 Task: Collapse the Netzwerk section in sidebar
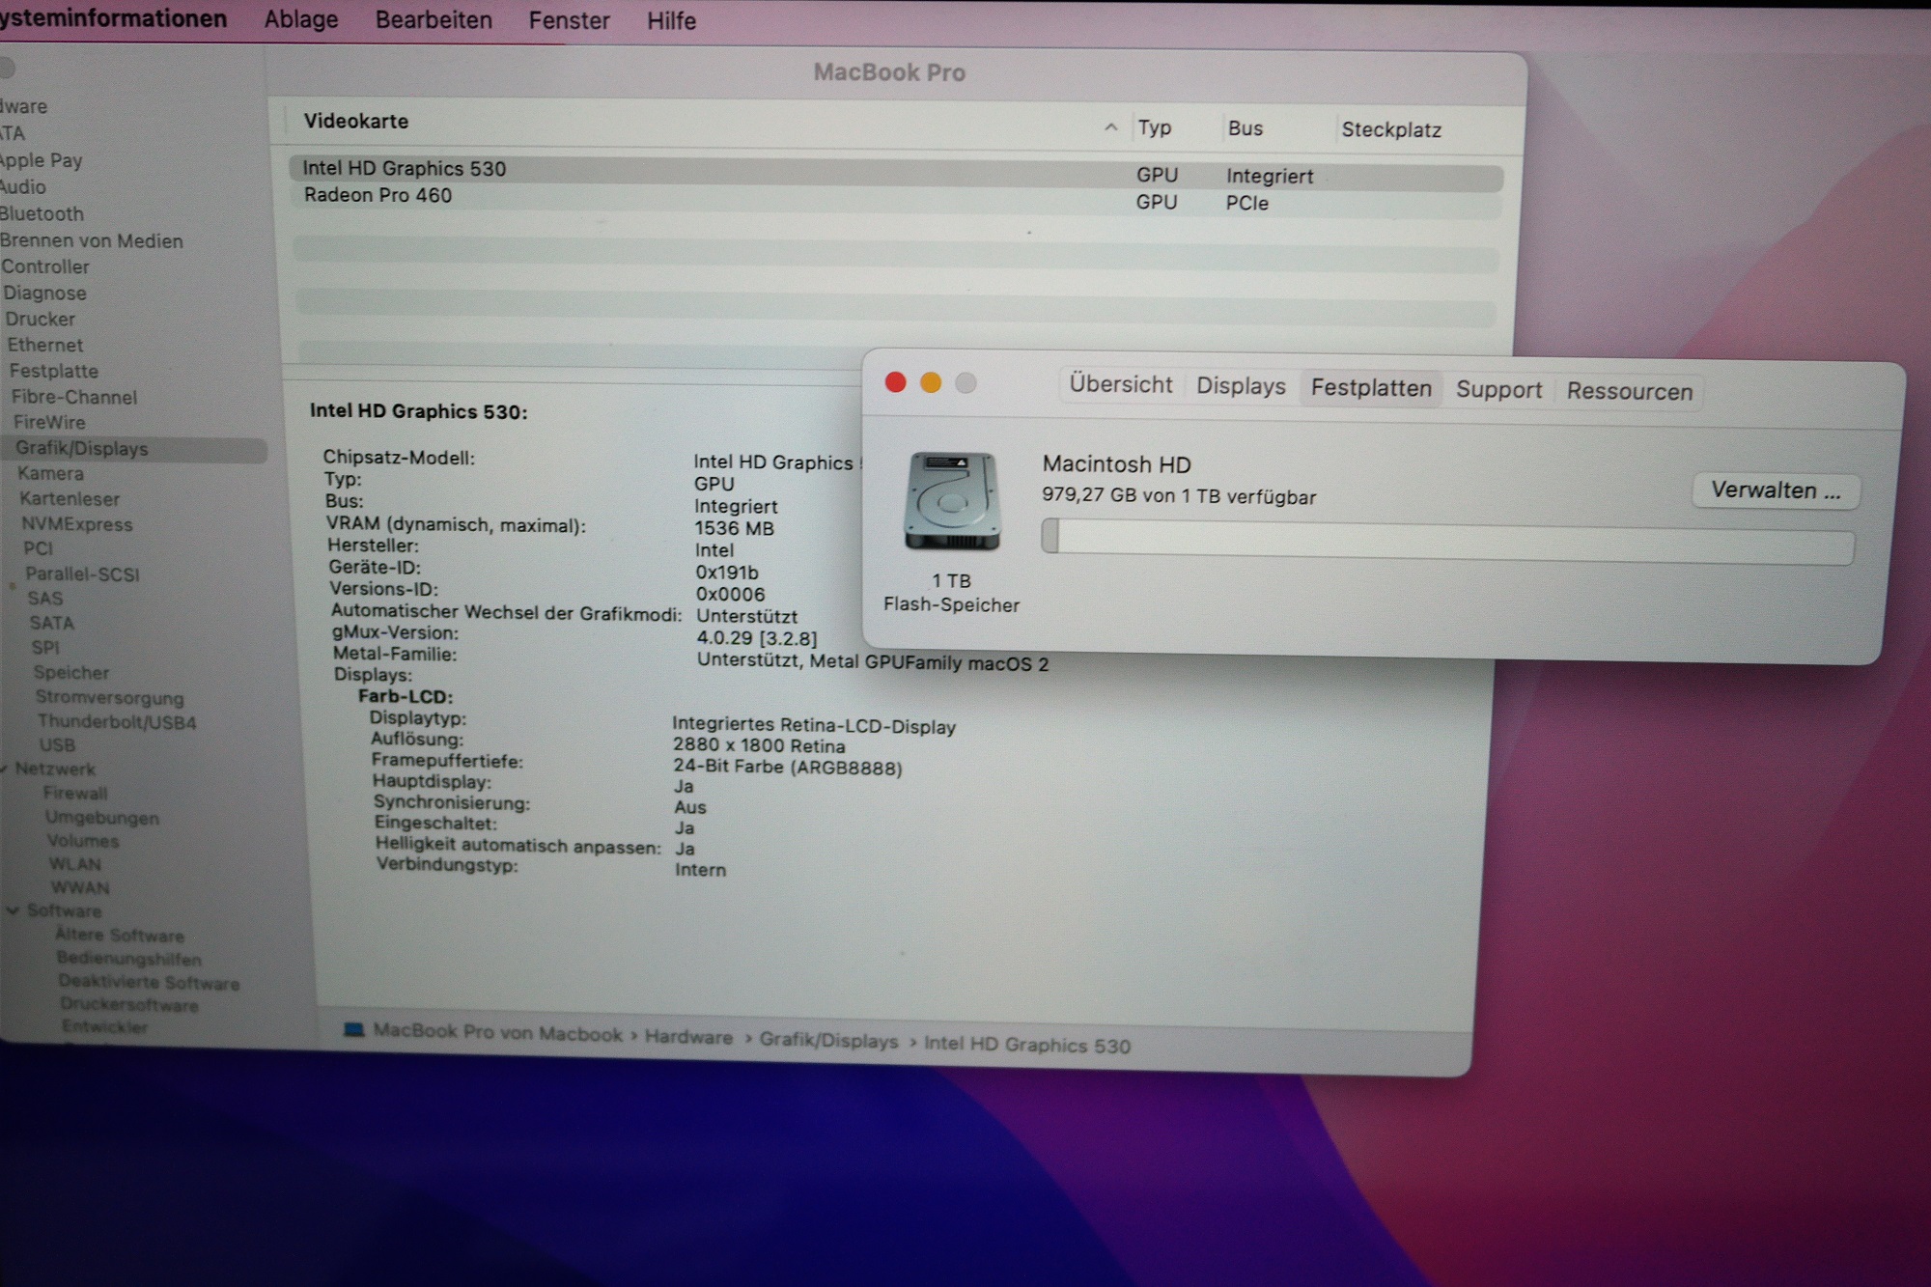click(x=5, y=769)
